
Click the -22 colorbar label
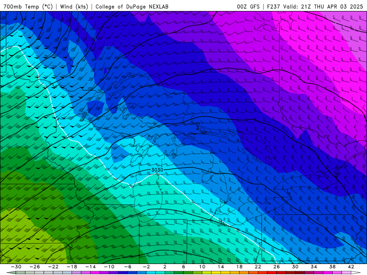click(x=53, y=267)
